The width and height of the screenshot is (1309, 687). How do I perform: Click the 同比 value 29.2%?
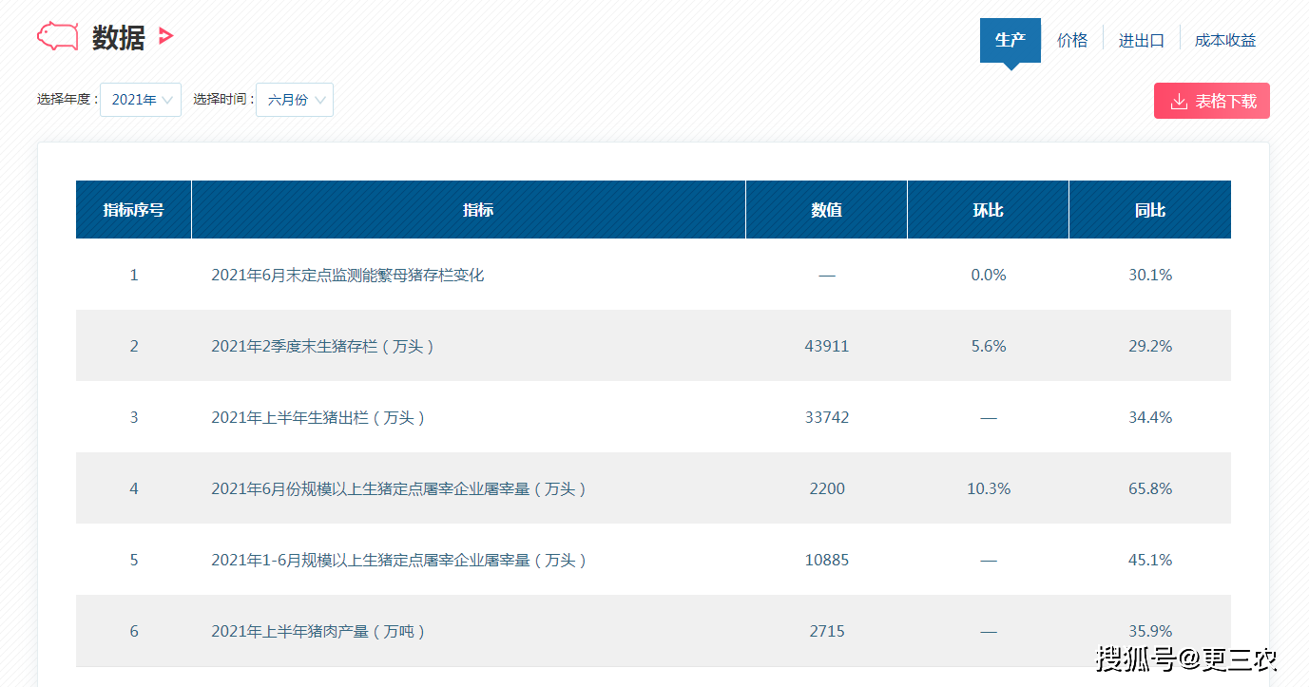pyautogui.click(x=1150, y=346)
